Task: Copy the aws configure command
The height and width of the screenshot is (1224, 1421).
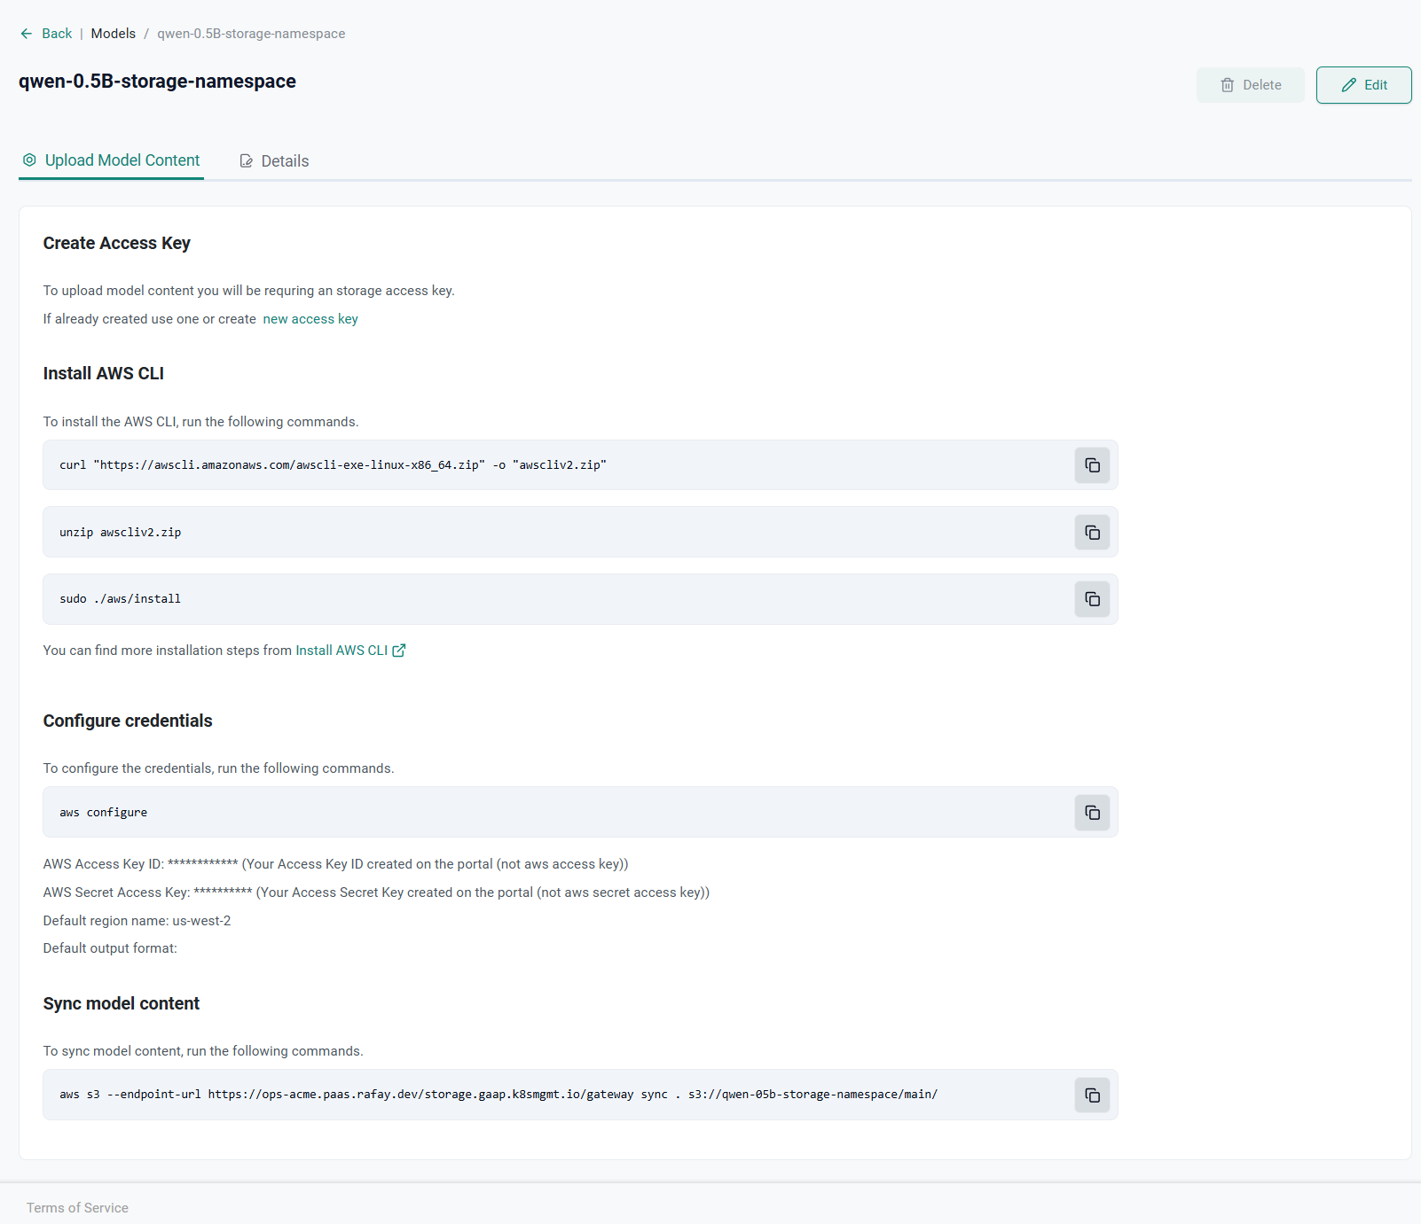Action: click(x=1092, y=813)
